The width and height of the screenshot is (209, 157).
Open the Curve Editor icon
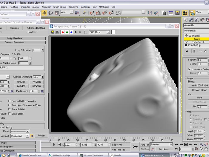[171, 13]
